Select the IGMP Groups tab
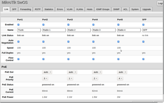This screenshot has width=164, height=103. [103, 9]
